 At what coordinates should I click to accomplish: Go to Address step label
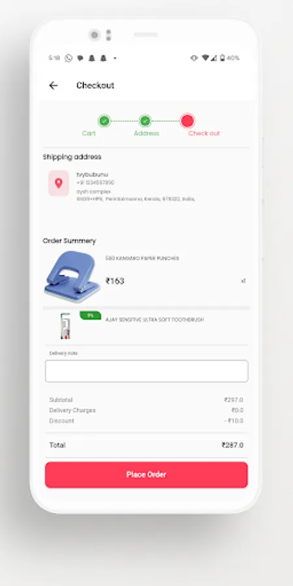pyautogui.click(x=146, y=133)
